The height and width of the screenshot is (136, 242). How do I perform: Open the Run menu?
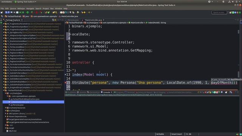(52, 8)
